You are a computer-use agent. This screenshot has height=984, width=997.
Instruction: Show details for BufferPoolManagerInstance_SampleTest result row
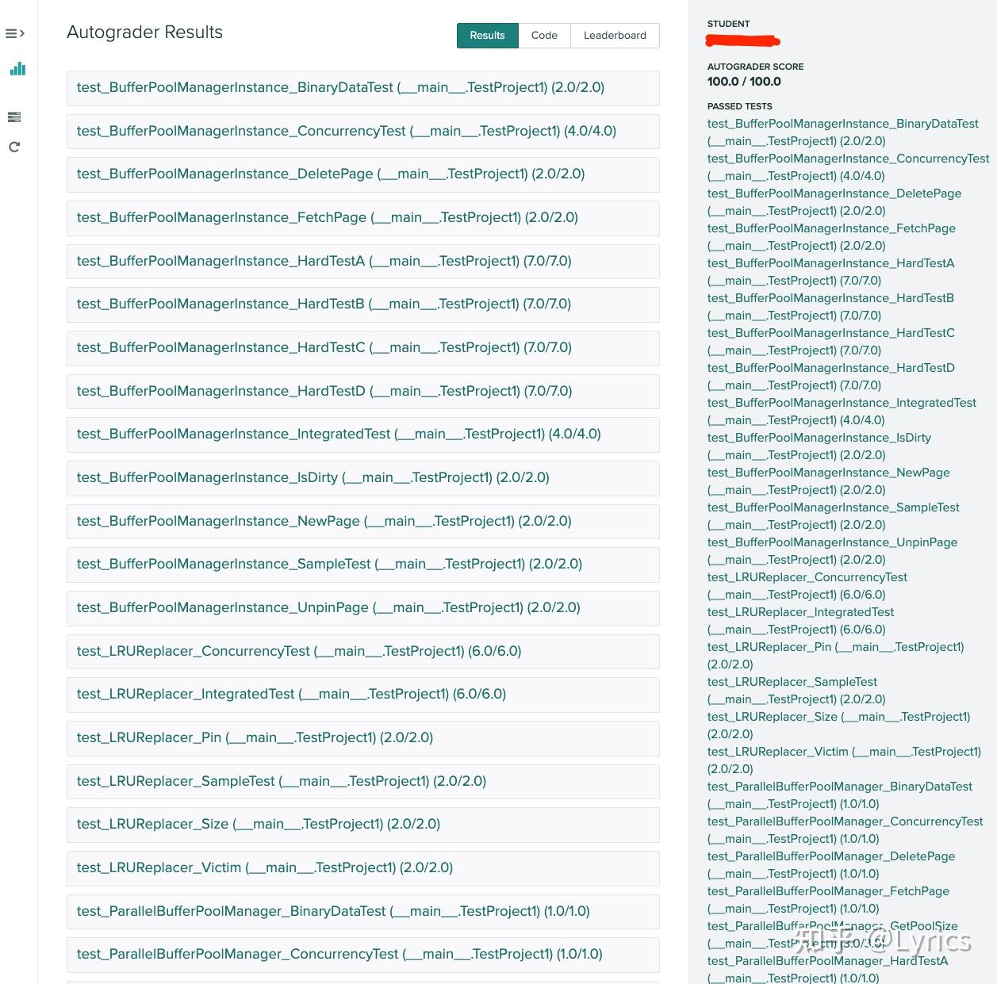[x=362, y=565]
